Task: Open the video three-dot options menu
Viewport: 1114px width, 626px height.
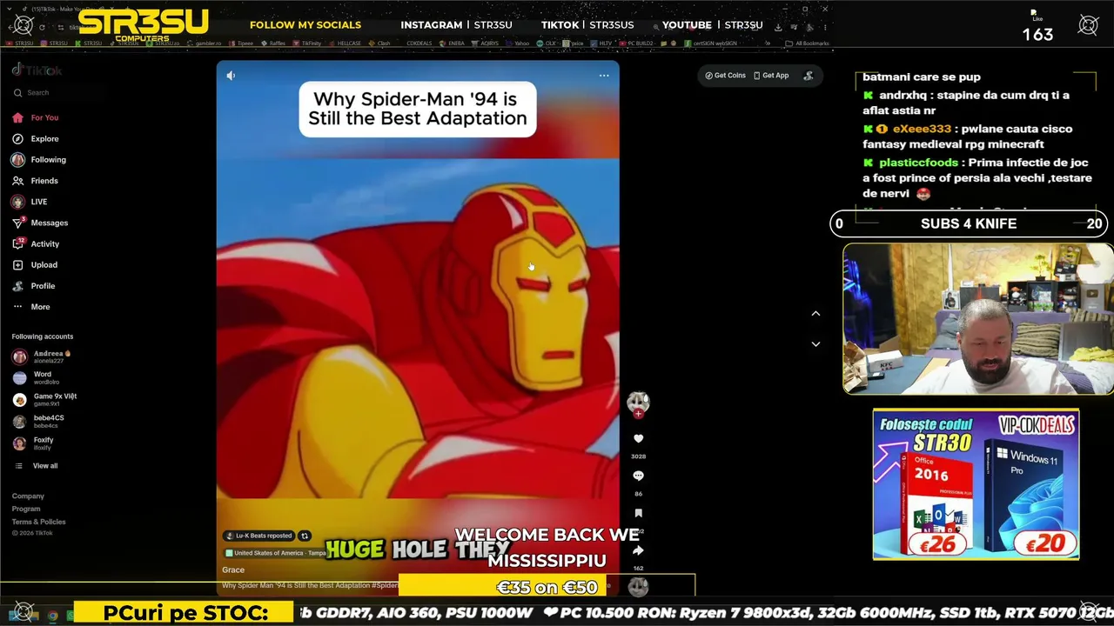Action: 604,76
